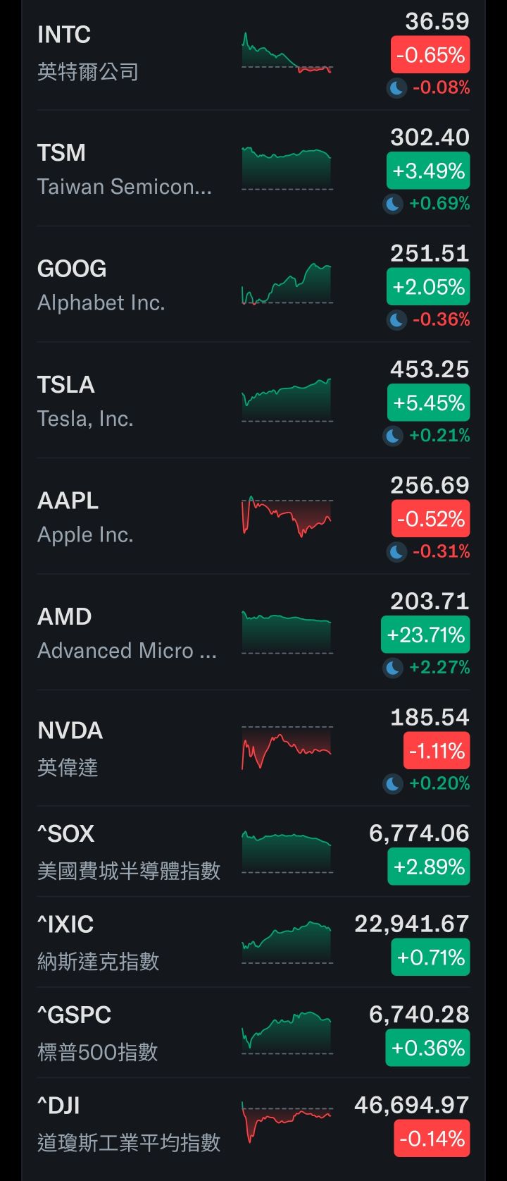
Task: Tap the moon icon beside TSM's +0.69%
Action: pos(393,204)
